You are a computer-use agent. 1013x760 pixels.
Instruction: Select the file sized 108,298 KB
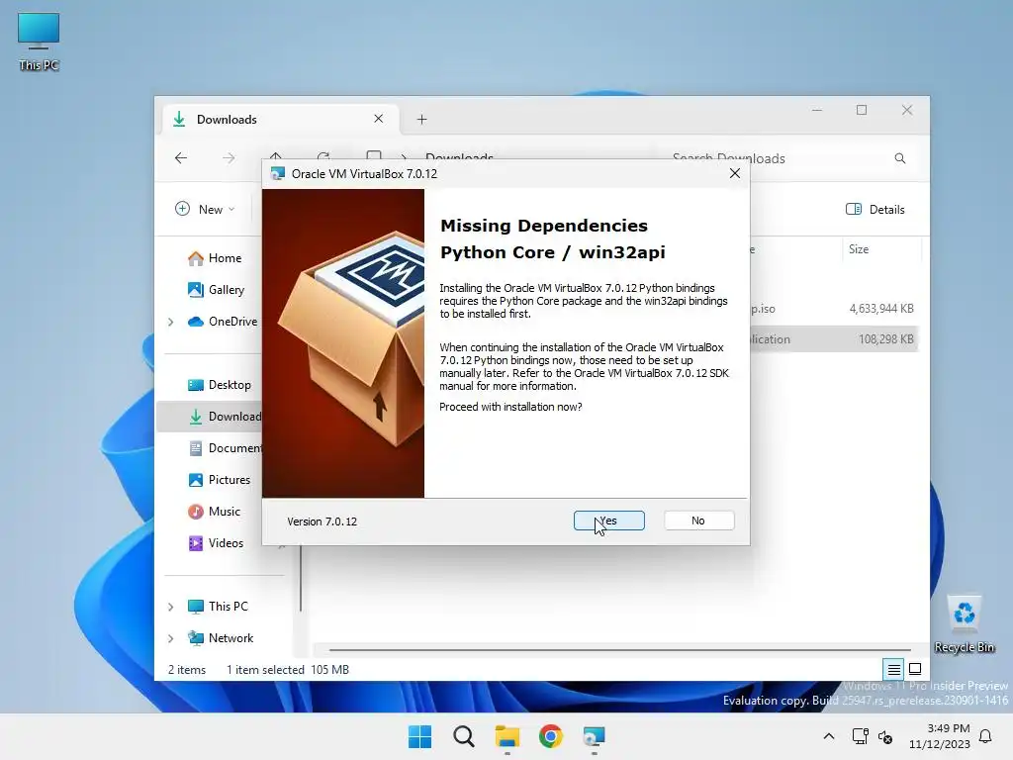(x=833, y=338)
